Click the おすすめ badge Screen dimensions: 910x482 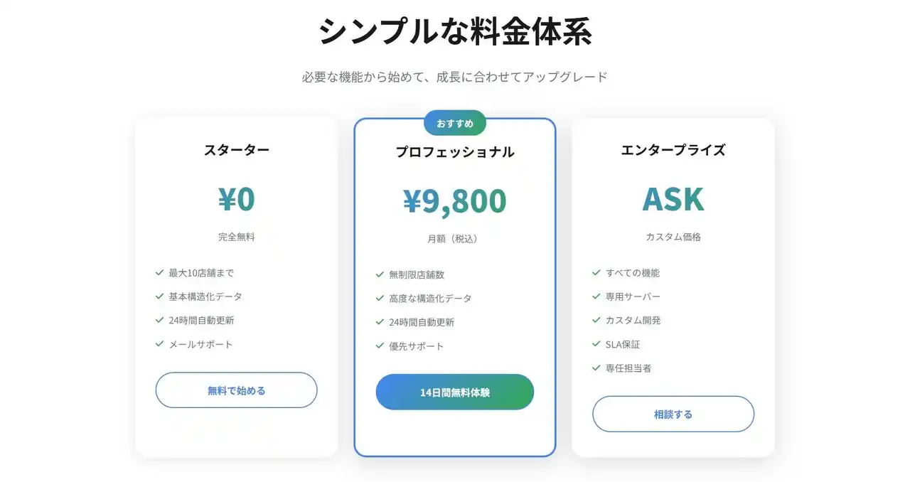coord(455,123)
